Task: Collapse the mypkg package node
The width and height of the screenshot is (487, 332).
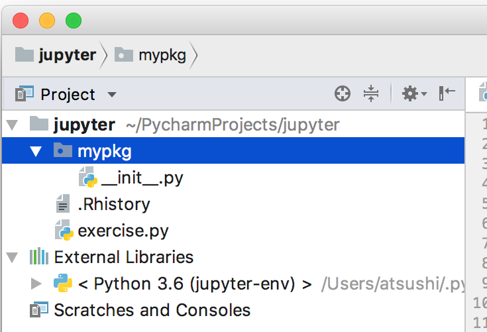Action: point(36,151)
